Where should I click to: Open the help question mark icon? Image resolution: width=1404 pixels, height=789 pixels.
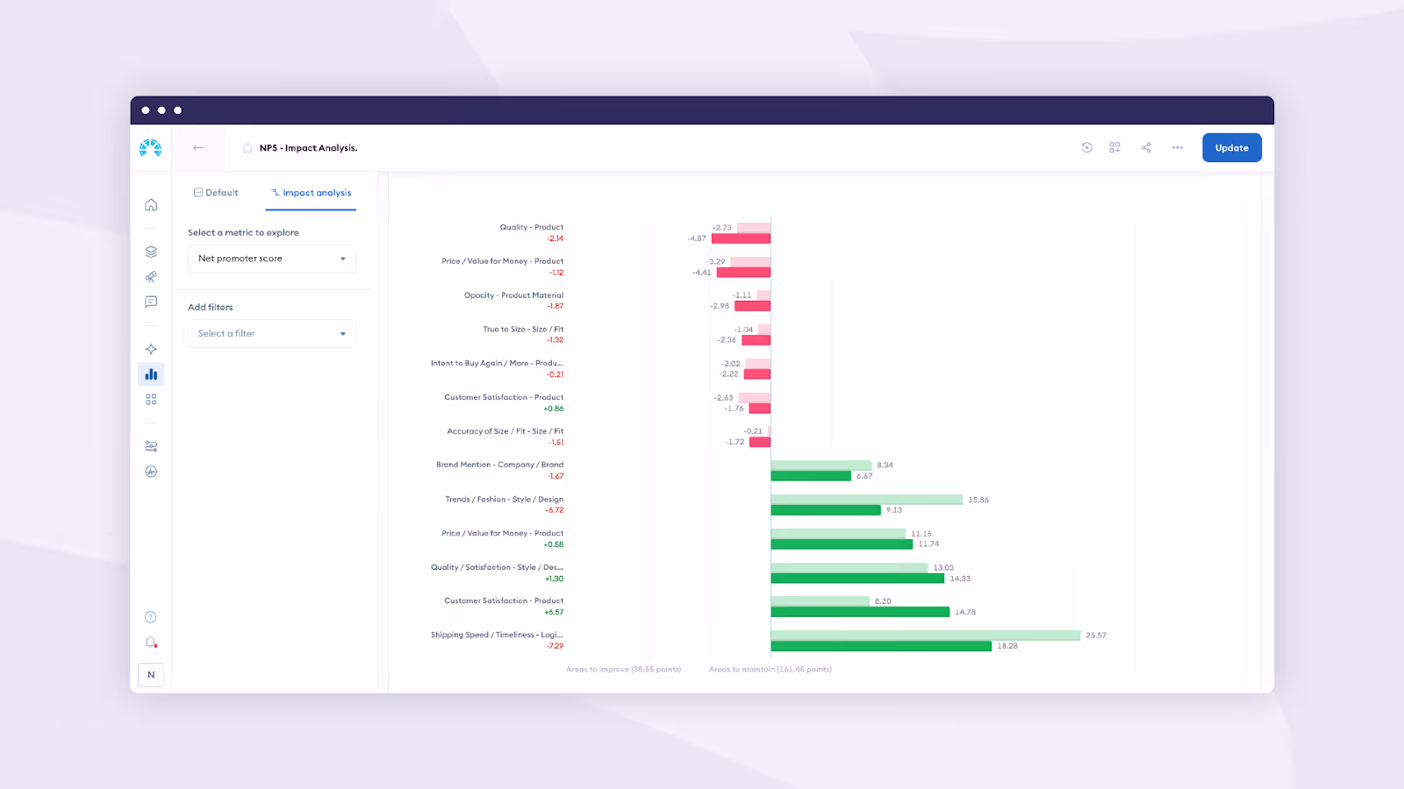tap(151, 617)
